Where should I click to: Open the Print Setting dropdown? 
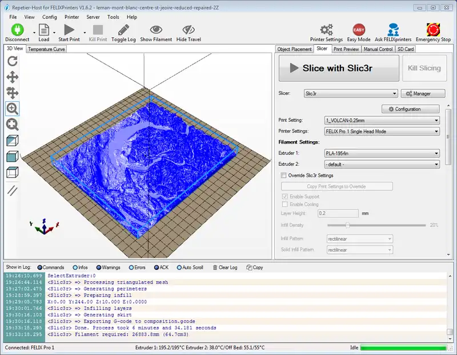click(382, 121)
